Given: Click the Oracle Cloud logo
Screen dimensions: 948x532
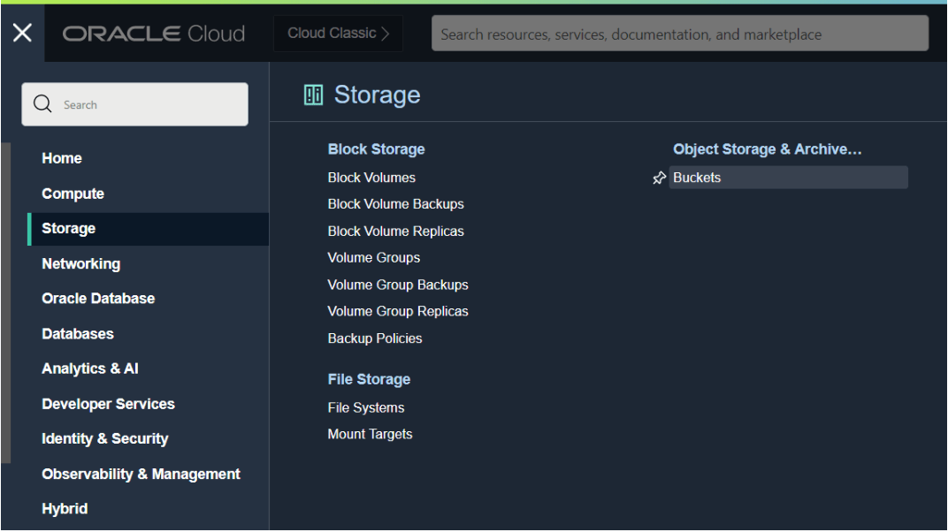Looking at the screenshot, I should click(x=154, y=34).
